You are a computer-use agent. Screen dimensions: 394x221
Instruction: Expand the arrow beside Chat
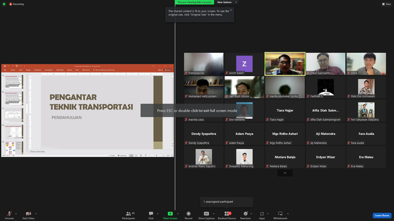(158, 214)
